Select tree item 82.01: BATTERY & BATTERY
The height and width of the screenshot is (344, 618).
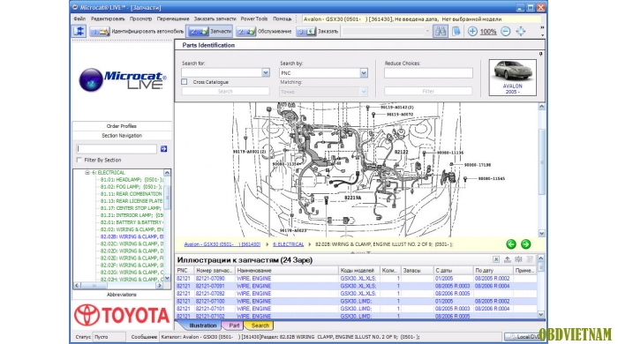click(132, 222)
